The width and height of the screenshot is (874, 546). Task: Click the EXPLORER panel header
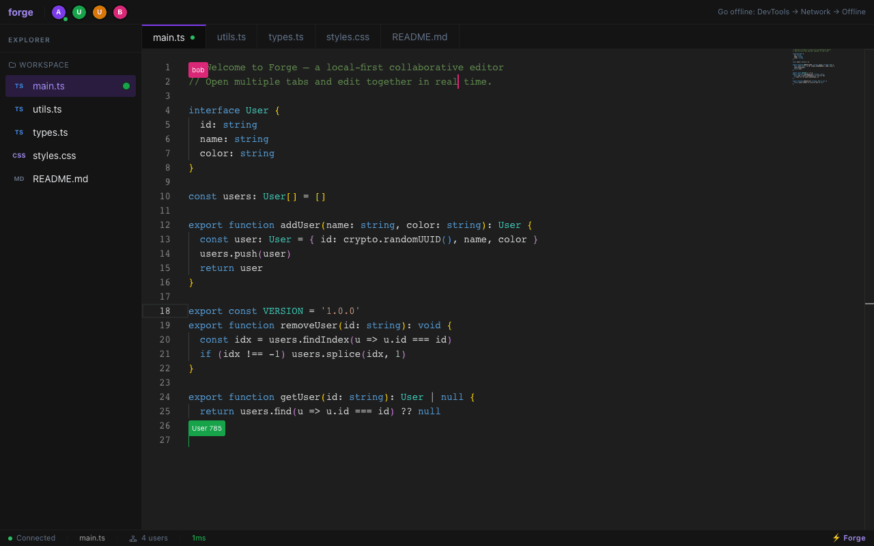pos(29,40)
